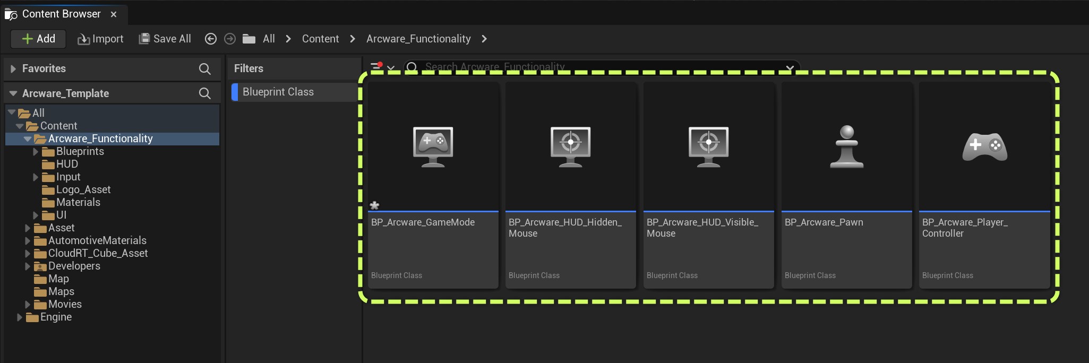Click the search icon in Favorites panel
This screenshot has width=1089, height=363.
[x=204, y=68]
